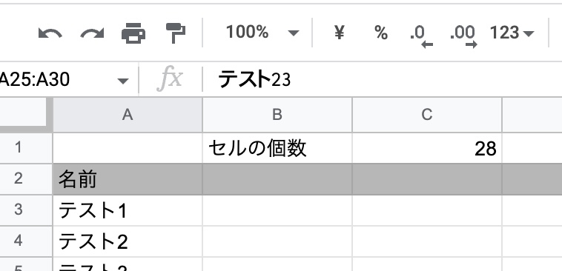Select the paint format roller icon
562x271 pixels.
[176, 33]
